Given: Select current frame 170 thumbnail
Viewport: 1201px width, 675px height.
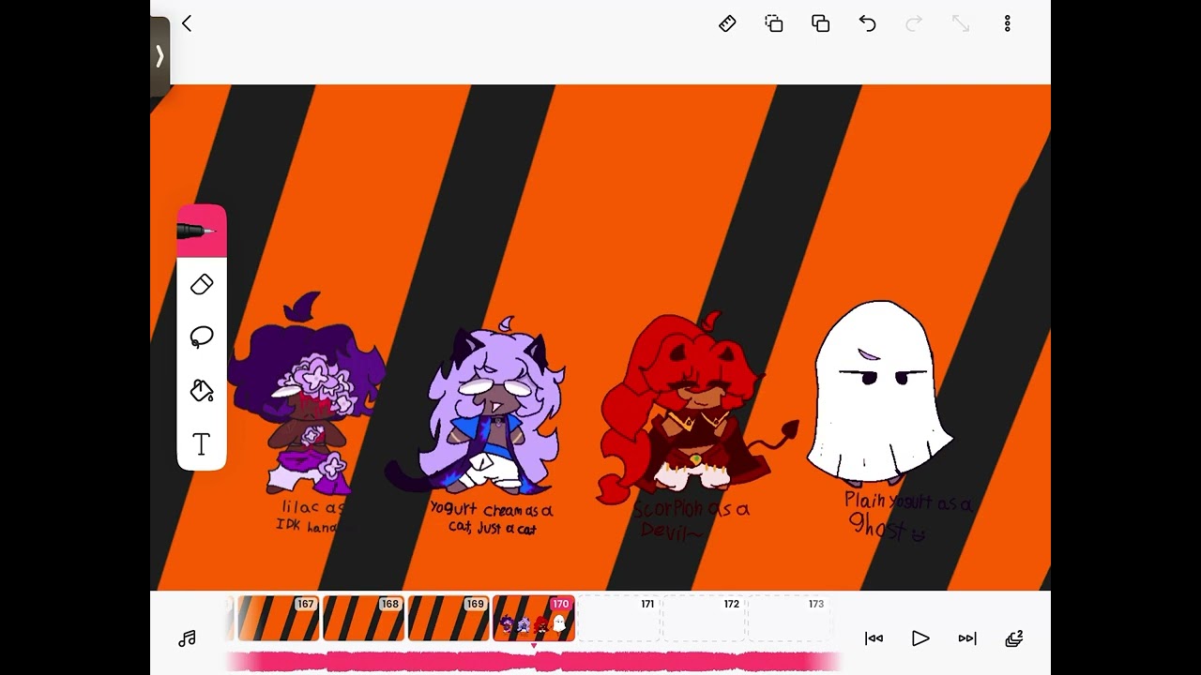Looking at the screenshot, I should [533, 619].
